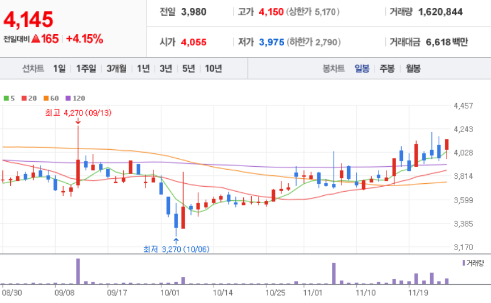
Task: Click the 10/14 date axis label
Action: 223,293
